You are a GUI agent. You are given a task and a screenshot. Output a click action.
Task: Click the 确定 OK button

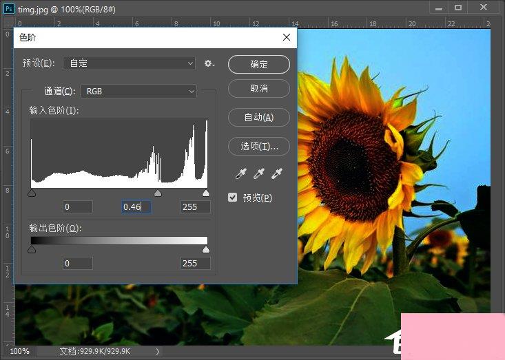(259, 64)
